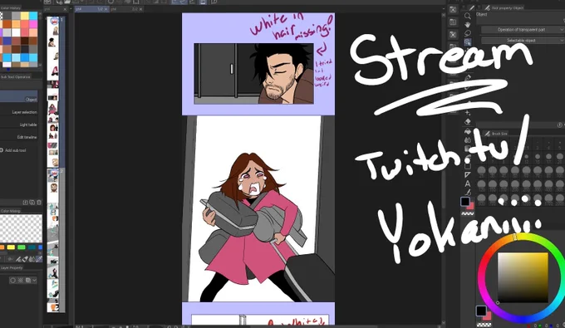
Task: Open the Layer Property tab
Action: click(x=12, y=268)
